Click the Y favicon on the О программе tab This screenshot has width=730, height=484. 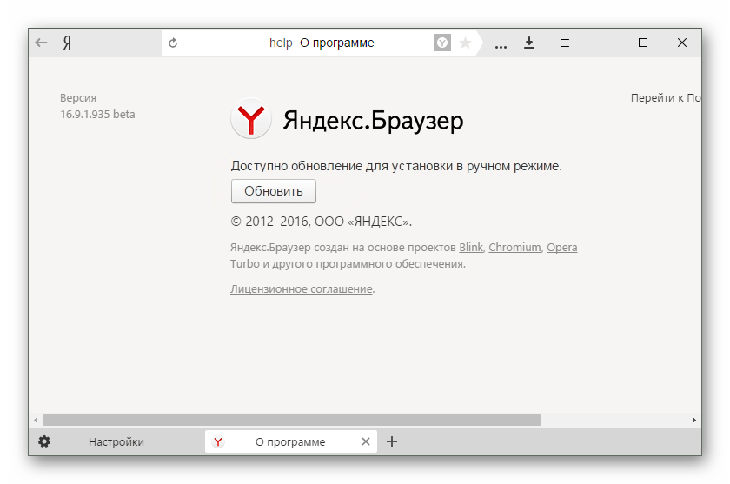pos(218,441)
